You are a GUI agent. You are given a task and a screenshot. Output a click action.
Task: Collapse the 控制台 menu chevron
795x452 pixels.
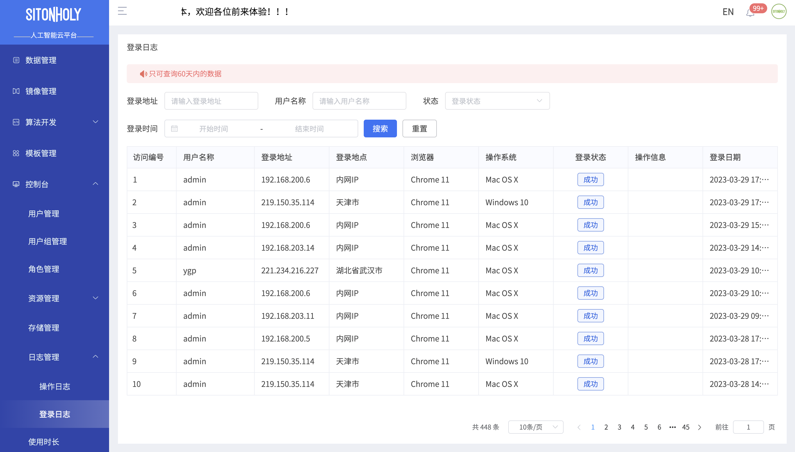tap(95, 184)
